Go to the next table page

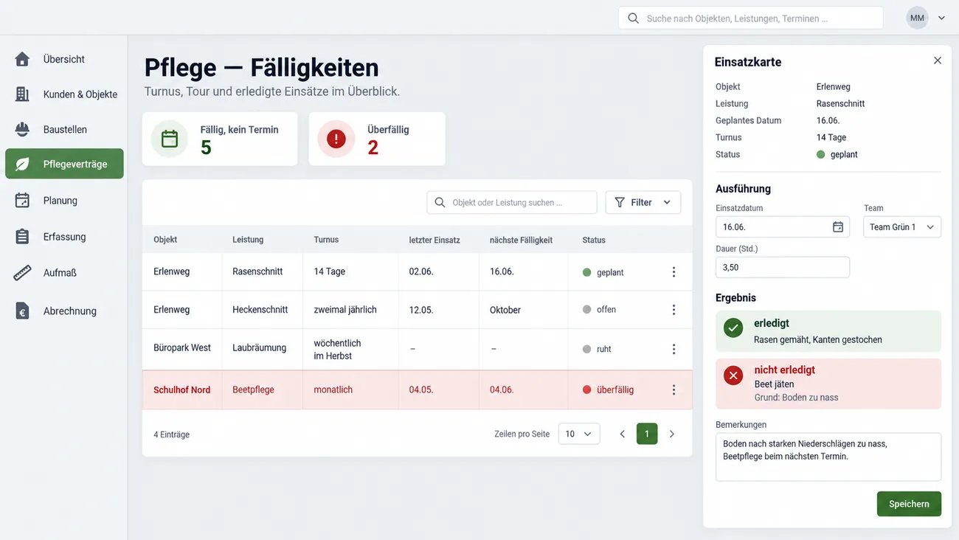point(671,434)
